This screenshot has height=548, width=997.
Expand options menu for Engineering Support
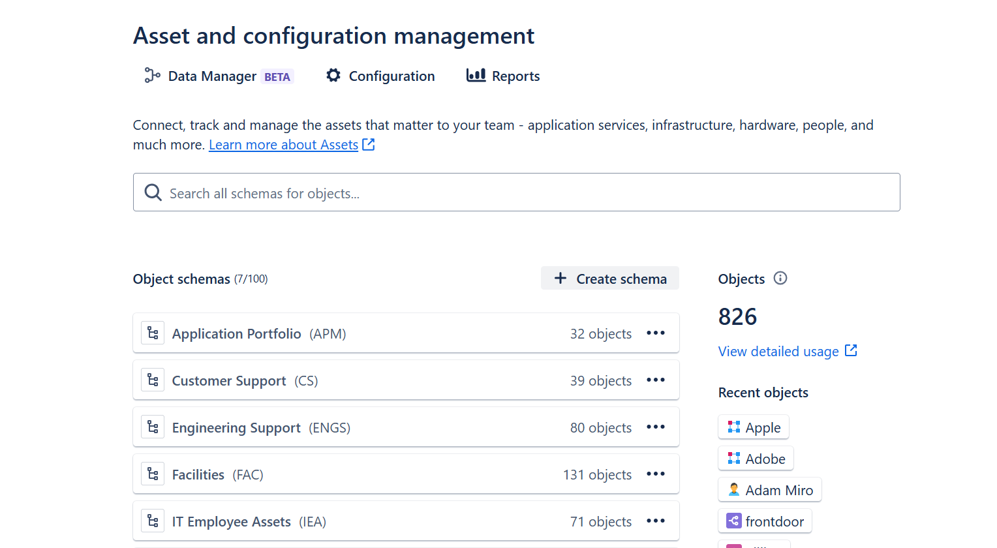click(x=655, y=427)
